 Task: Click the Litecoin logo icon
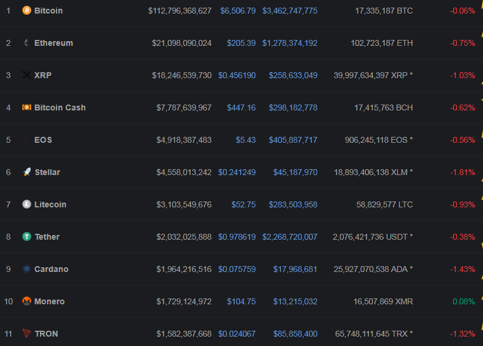click(26, 204)
